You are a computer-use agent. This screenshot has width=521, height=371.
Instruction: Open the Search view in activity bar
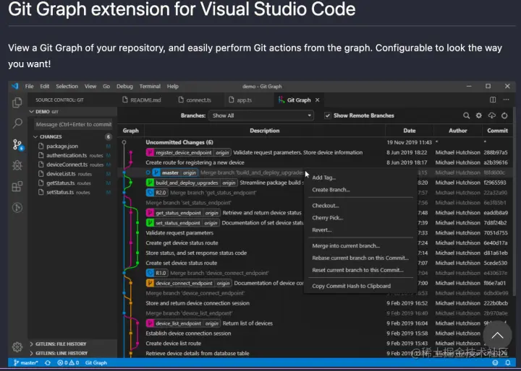[x=17, y=123]
